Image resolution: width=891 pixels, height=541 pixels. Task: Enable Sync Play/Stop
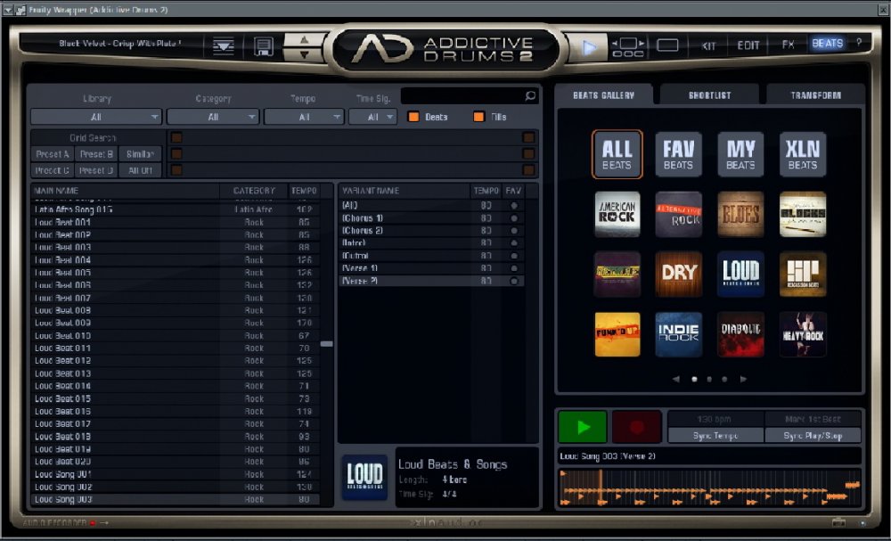813,436
